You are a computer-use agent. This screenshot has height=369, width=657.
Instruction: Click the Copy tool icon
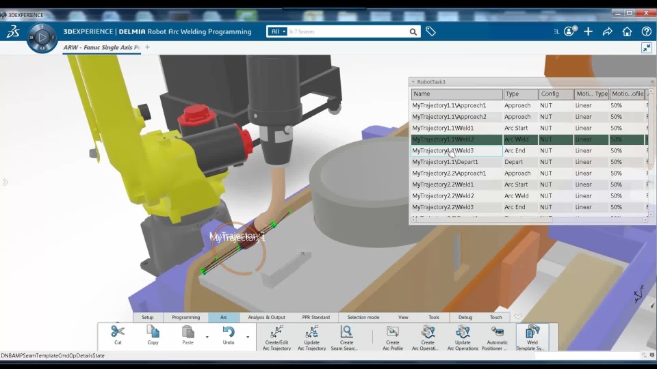(153, 332)
